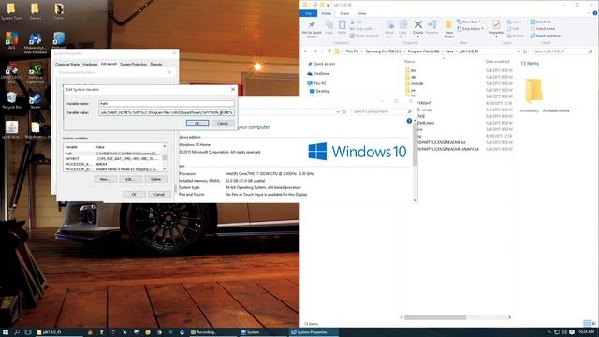Click scroll down arrow in System variables list
599x337 pixels.
165,168
